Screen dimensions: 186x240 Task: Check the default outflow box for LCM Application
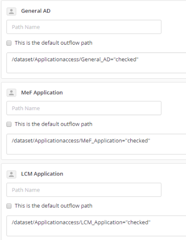(x=9, y=206)
